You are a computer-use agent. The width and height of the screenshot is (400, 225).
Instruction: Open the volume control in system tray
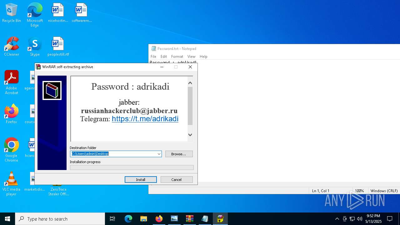pos(360,219)
